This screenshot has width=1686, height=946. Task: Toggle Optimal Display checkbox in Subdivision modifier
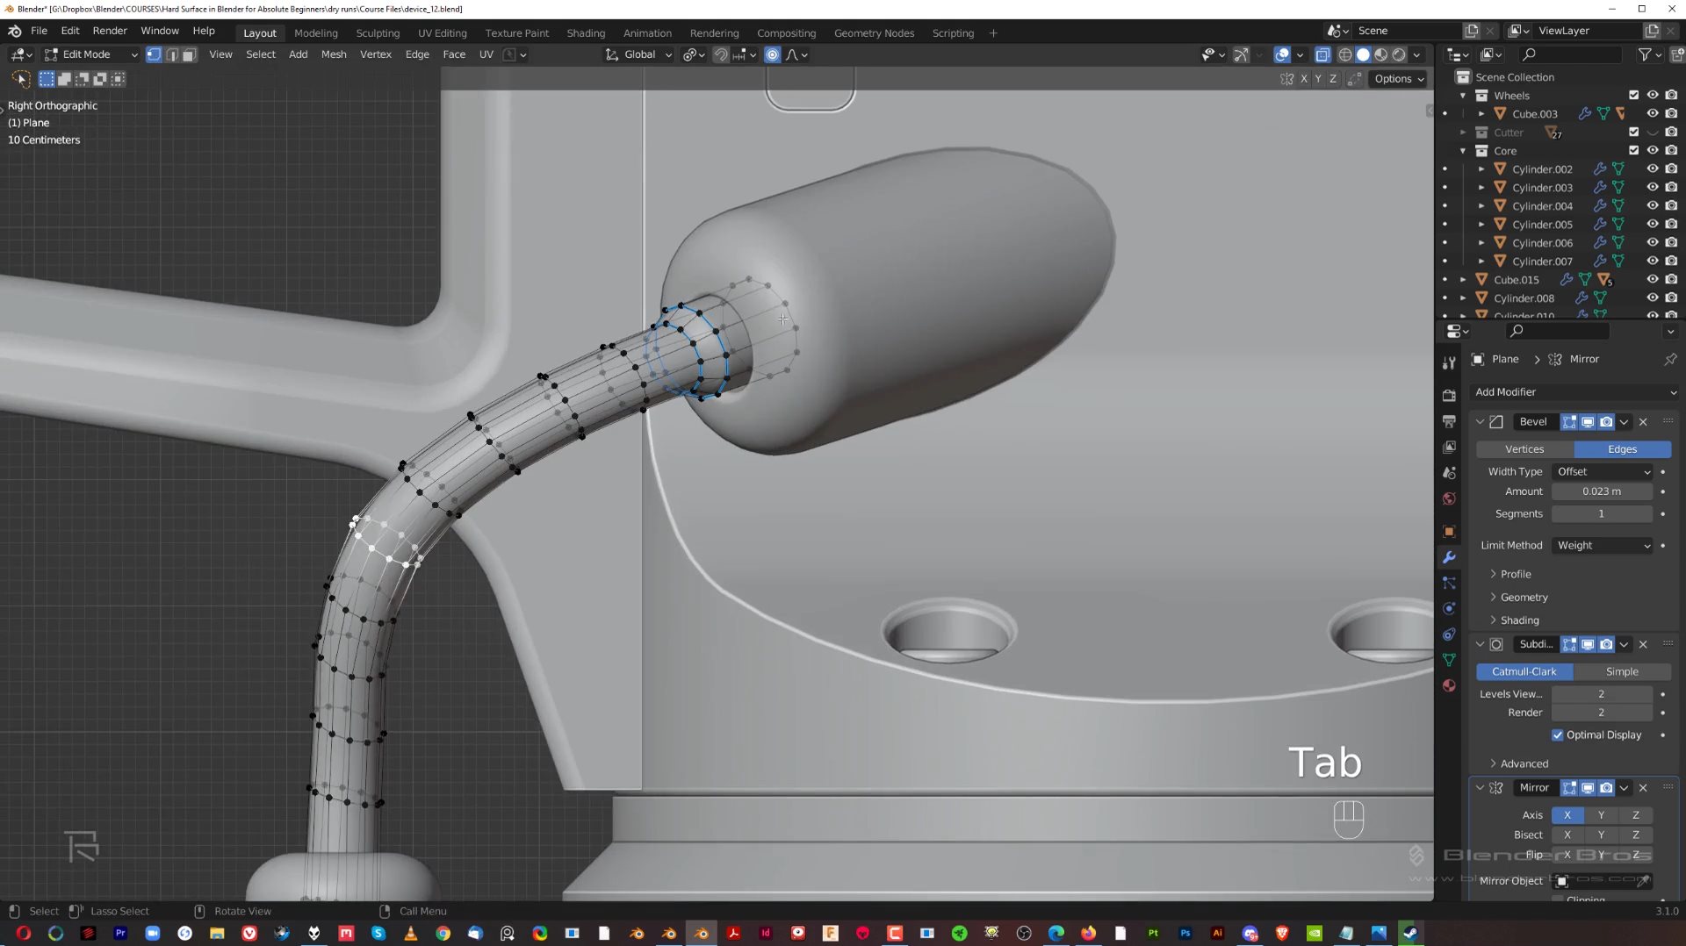[x=1559, y=735]
